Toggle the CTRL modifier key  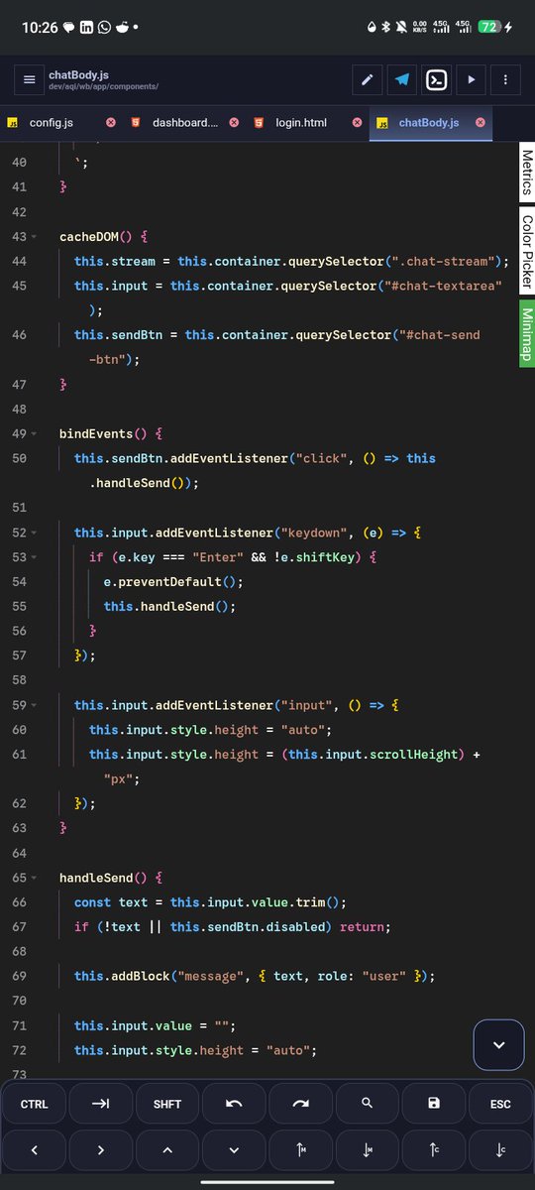34,1103
